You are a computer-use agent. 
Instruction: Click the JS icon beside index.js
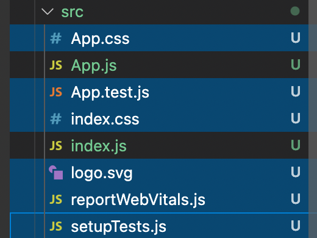point(56,146)
